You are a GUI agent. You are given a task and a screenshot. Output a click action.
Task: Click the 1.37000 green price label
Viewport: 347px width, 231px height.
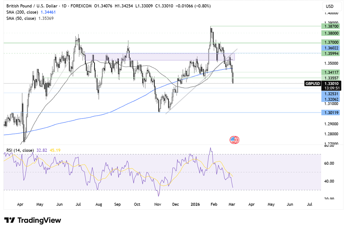(330, 42)
